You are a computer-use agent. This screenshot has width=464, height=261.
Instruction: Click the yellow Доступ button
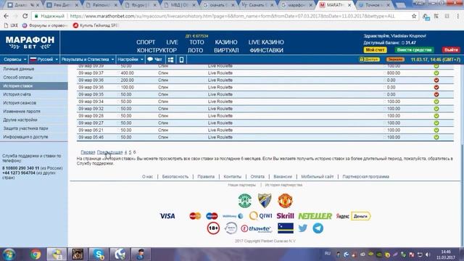[x=369, y=59]
